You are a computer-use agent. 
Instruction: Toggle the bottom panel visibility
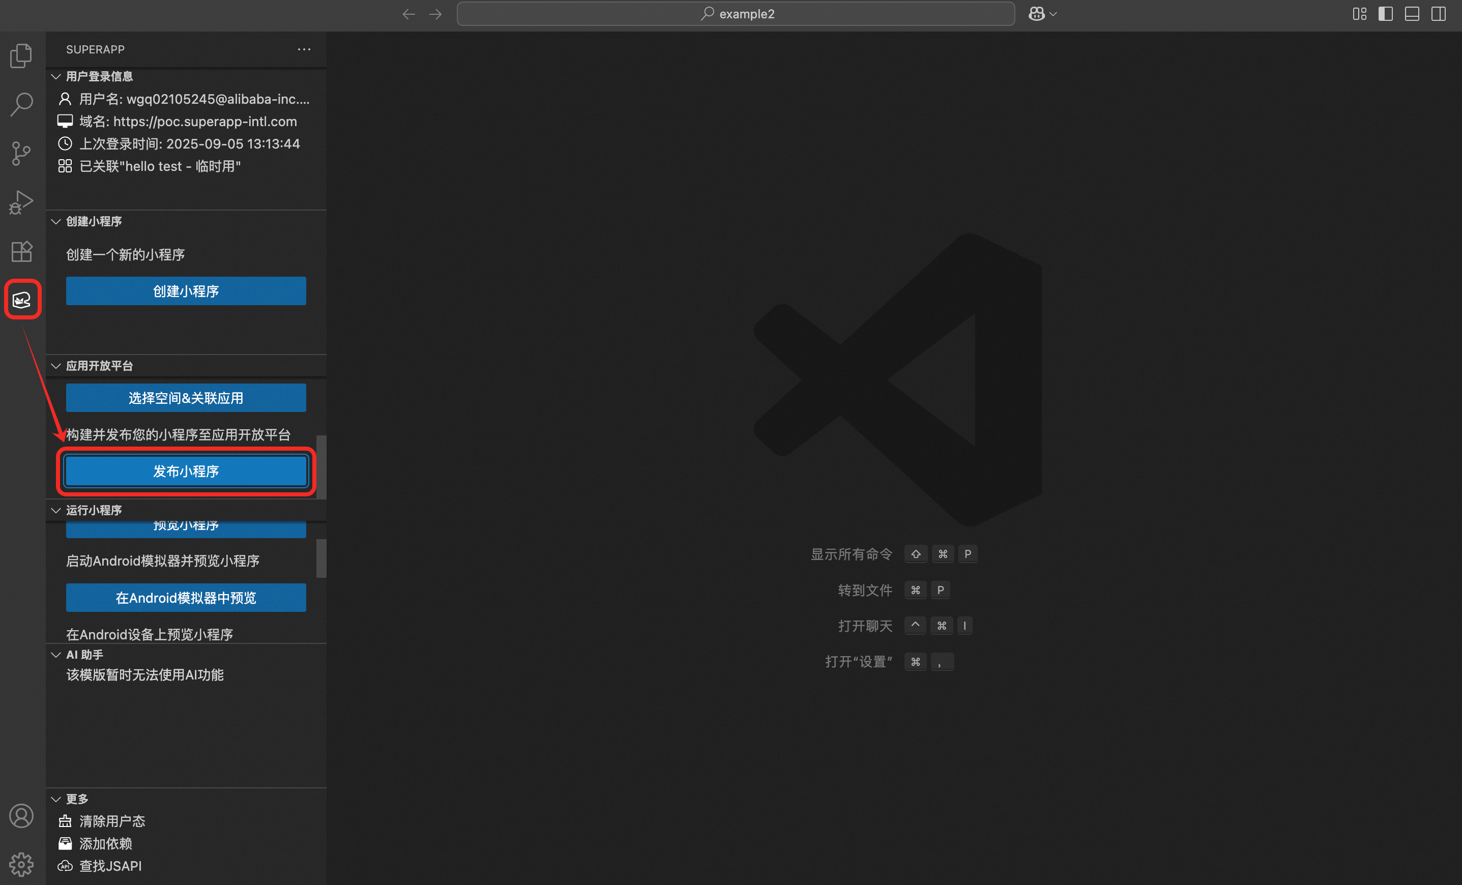[x=1412, y=14]
